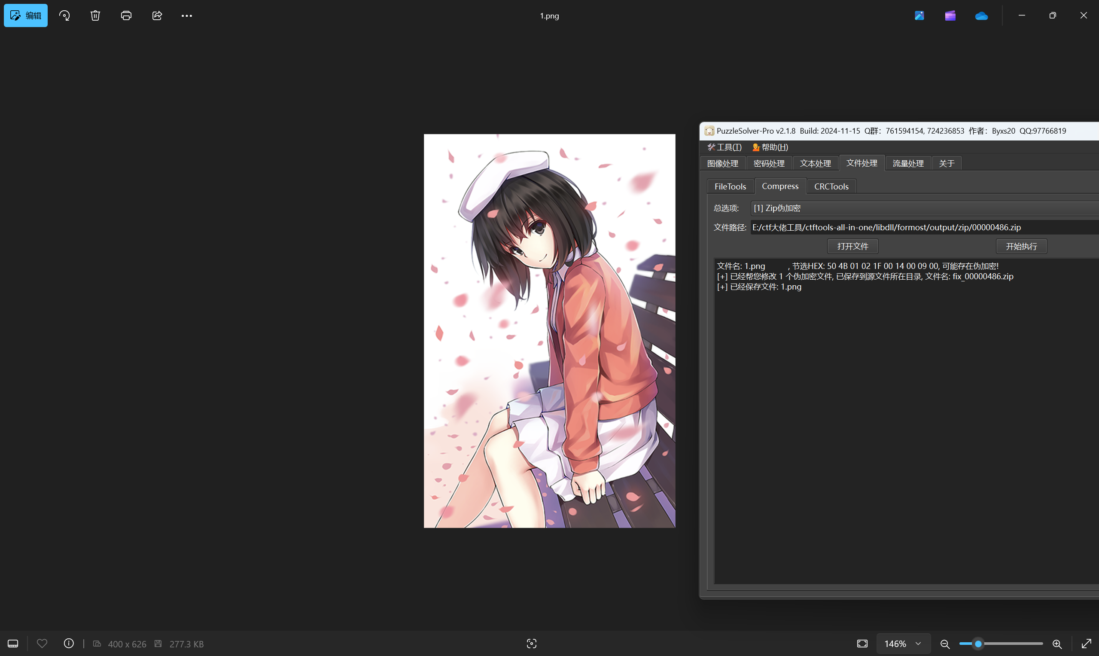The width and height of the screenshot is (1099, 656).
Task: Click the log line 已经保存文件: 1.png
Action: pyautogui.click(x=759, y=287)
